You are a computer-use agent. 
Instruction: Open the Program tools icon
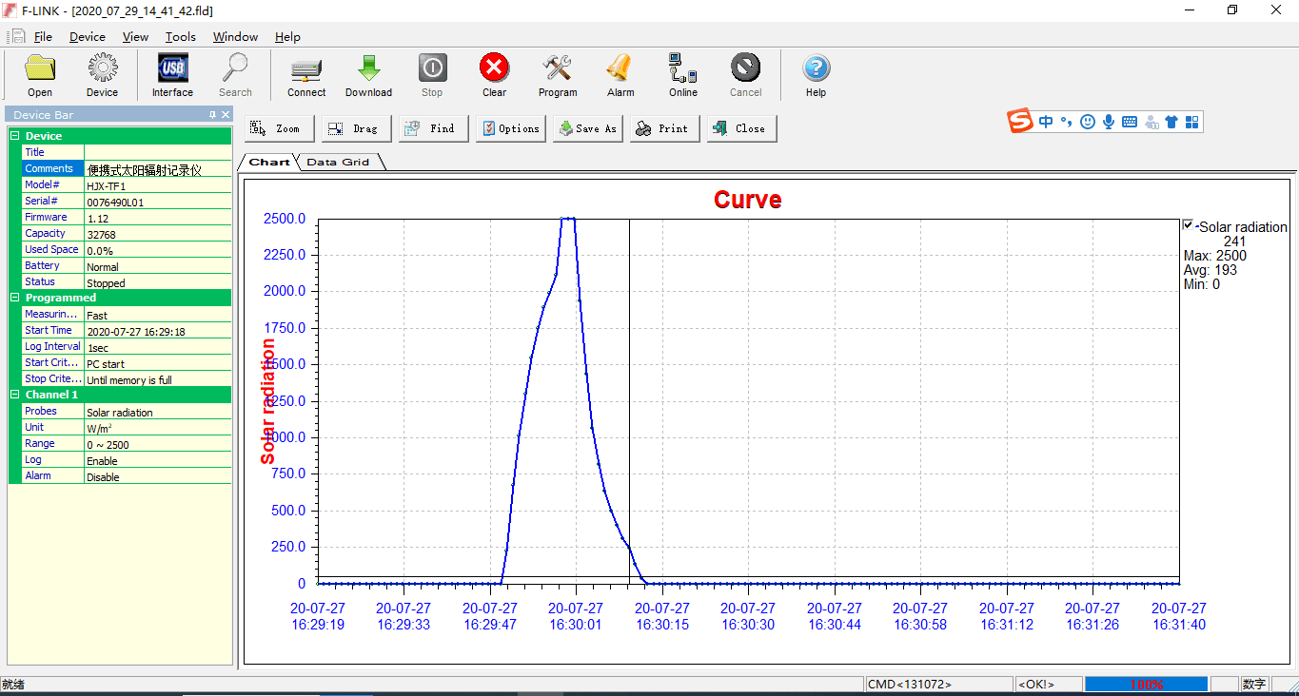(557, 68)
